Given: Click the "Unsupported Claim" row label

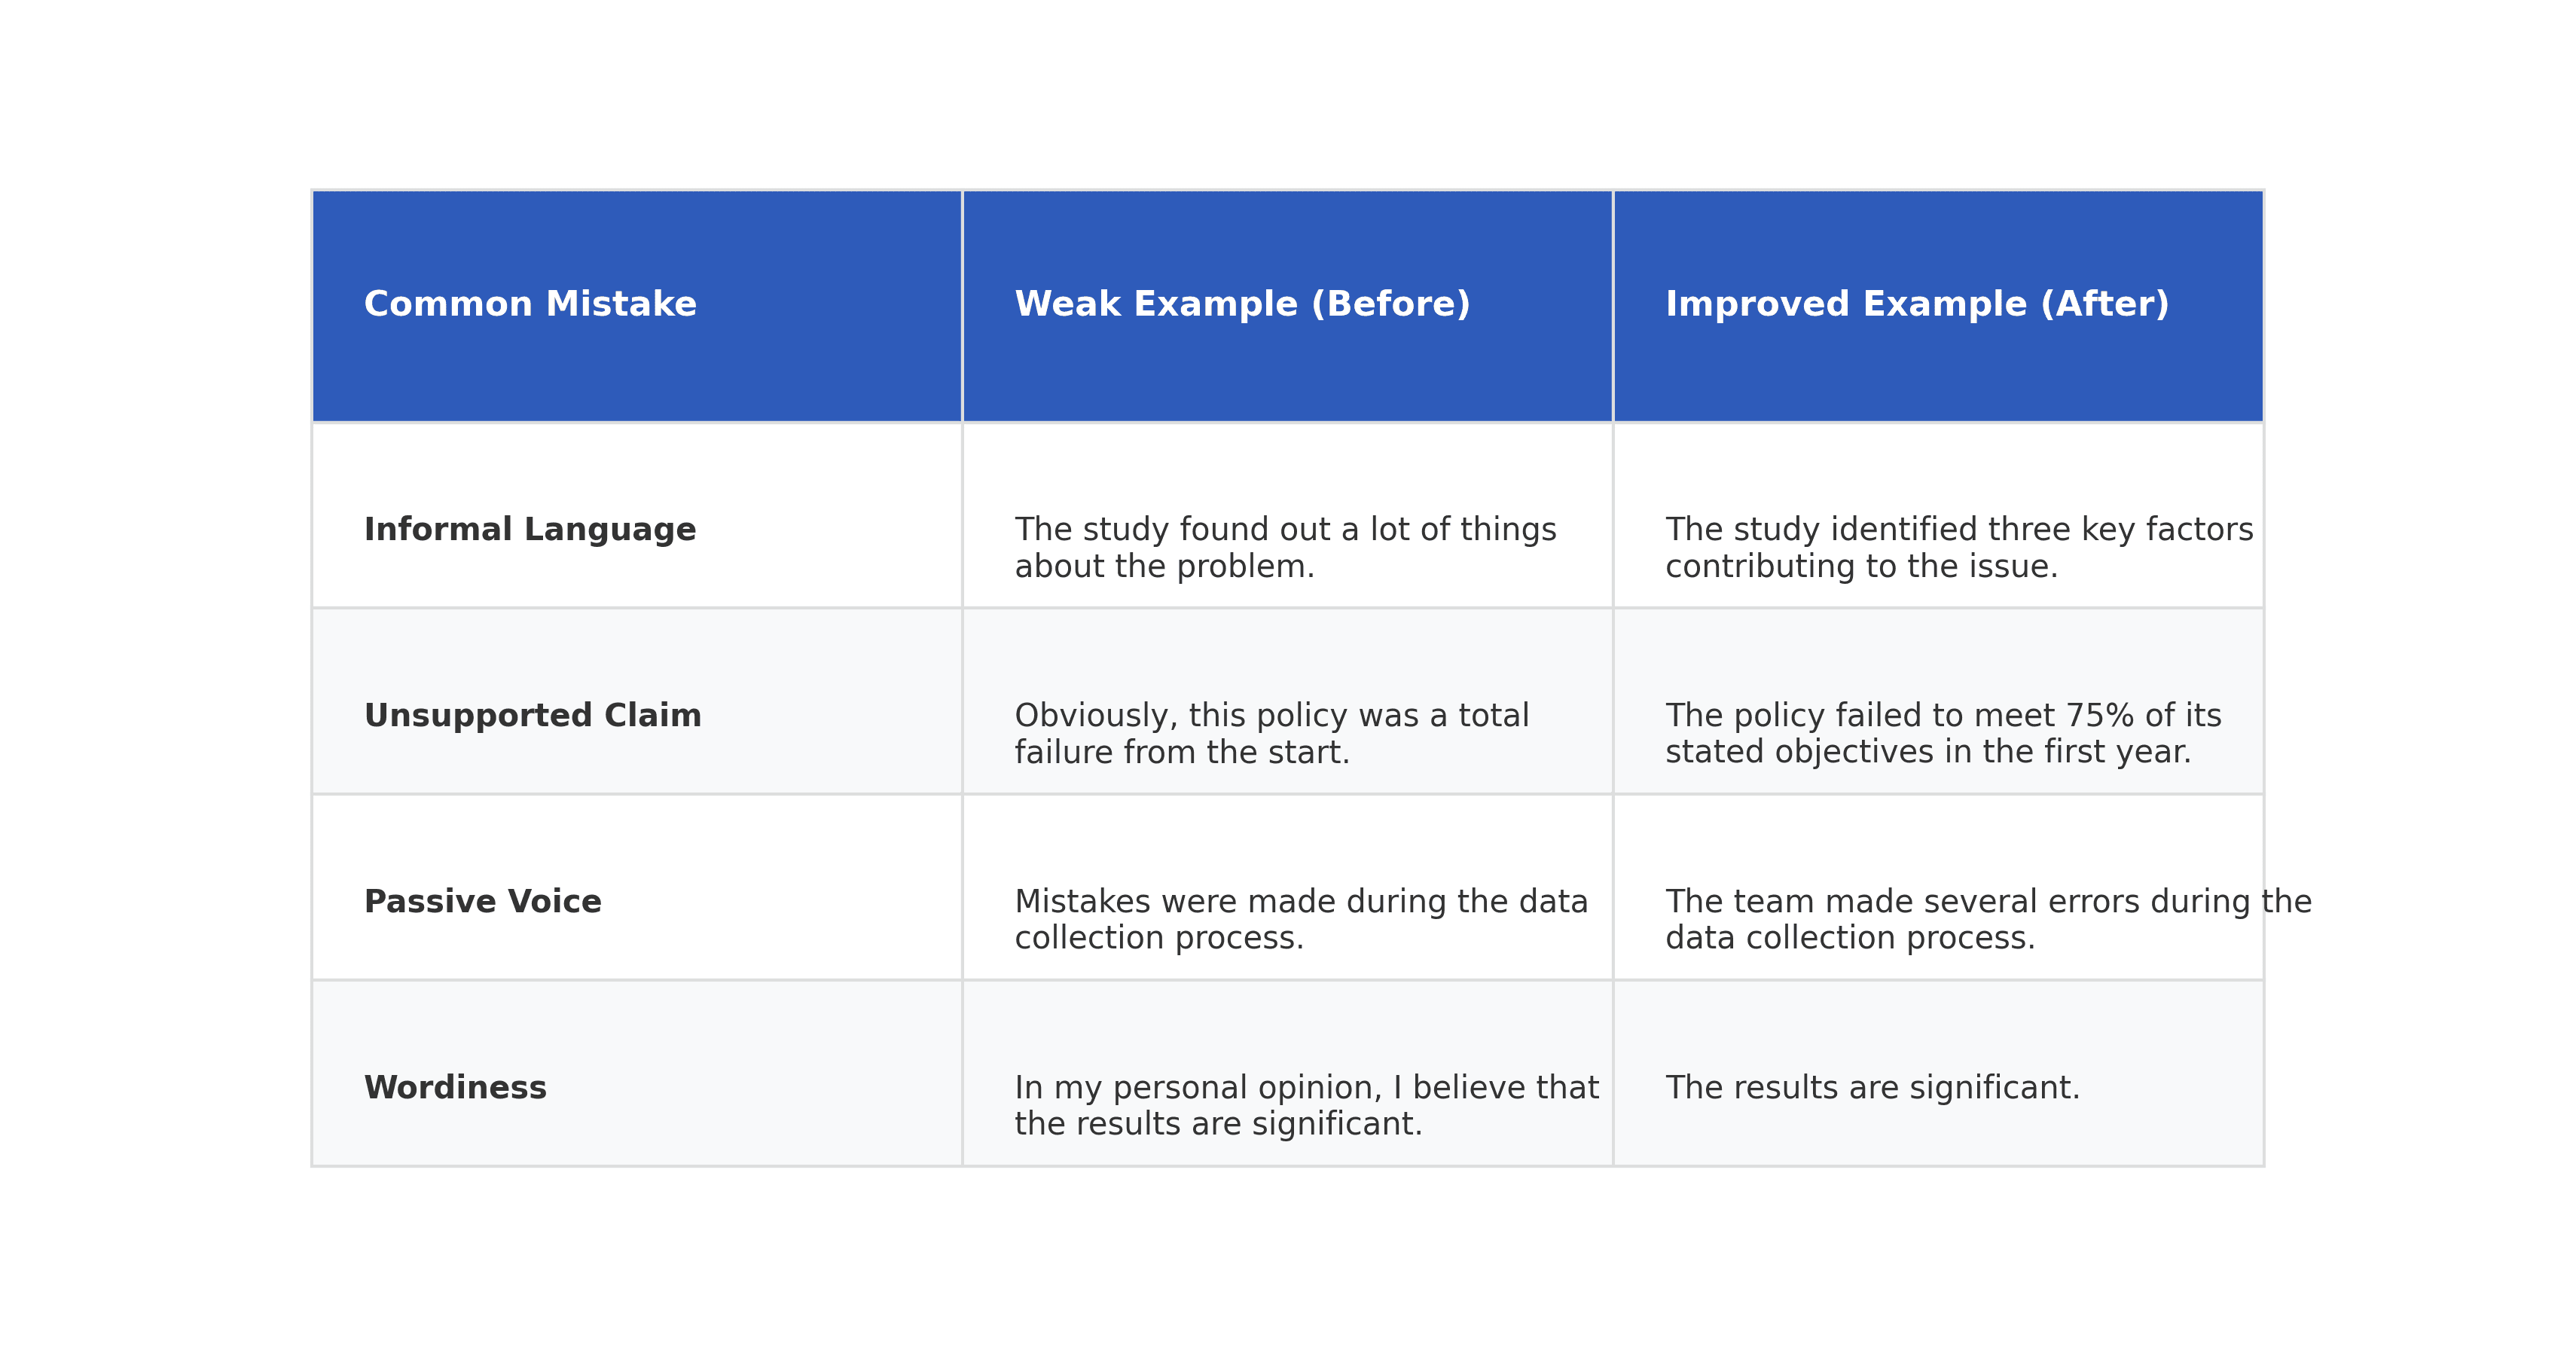Looking at the screenshot, I should [x=532, y=715].
